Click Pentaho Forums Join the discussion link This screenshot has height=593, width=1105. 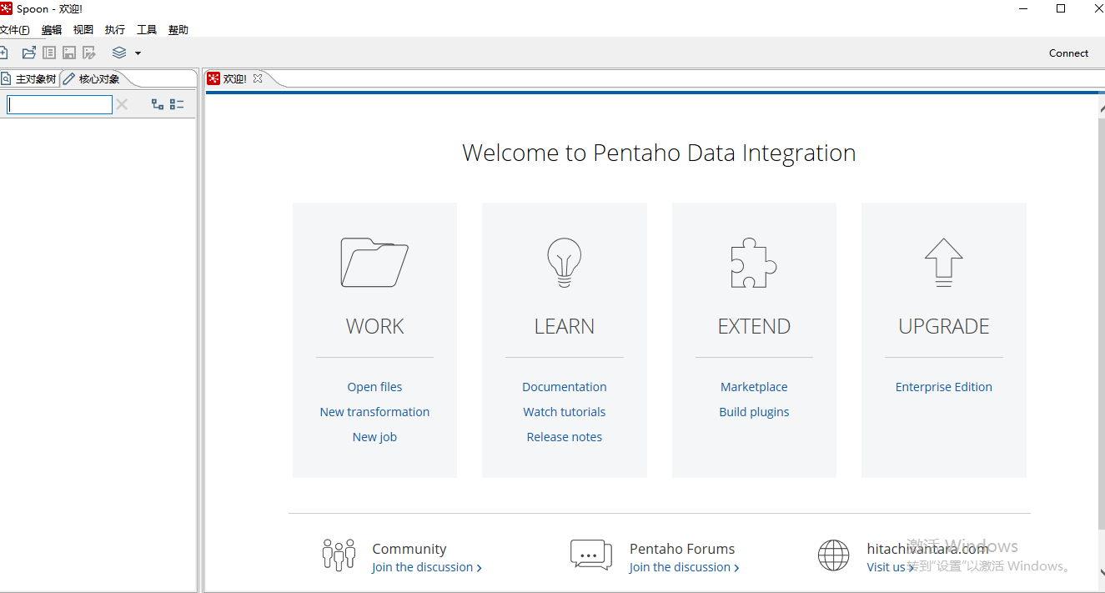(x=684, y=567)
